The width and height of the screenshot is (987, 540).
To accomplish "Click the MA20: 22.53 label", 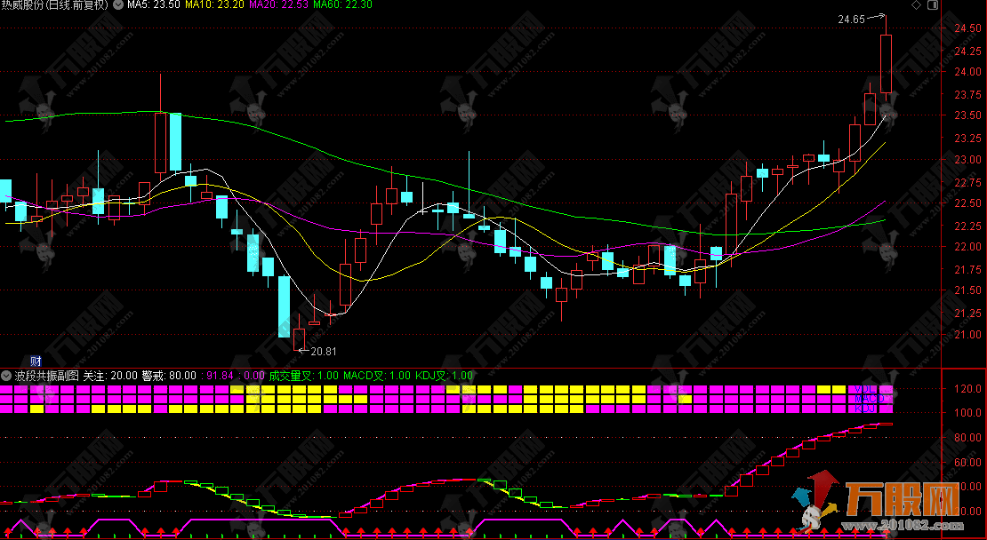I will point(279,5).
